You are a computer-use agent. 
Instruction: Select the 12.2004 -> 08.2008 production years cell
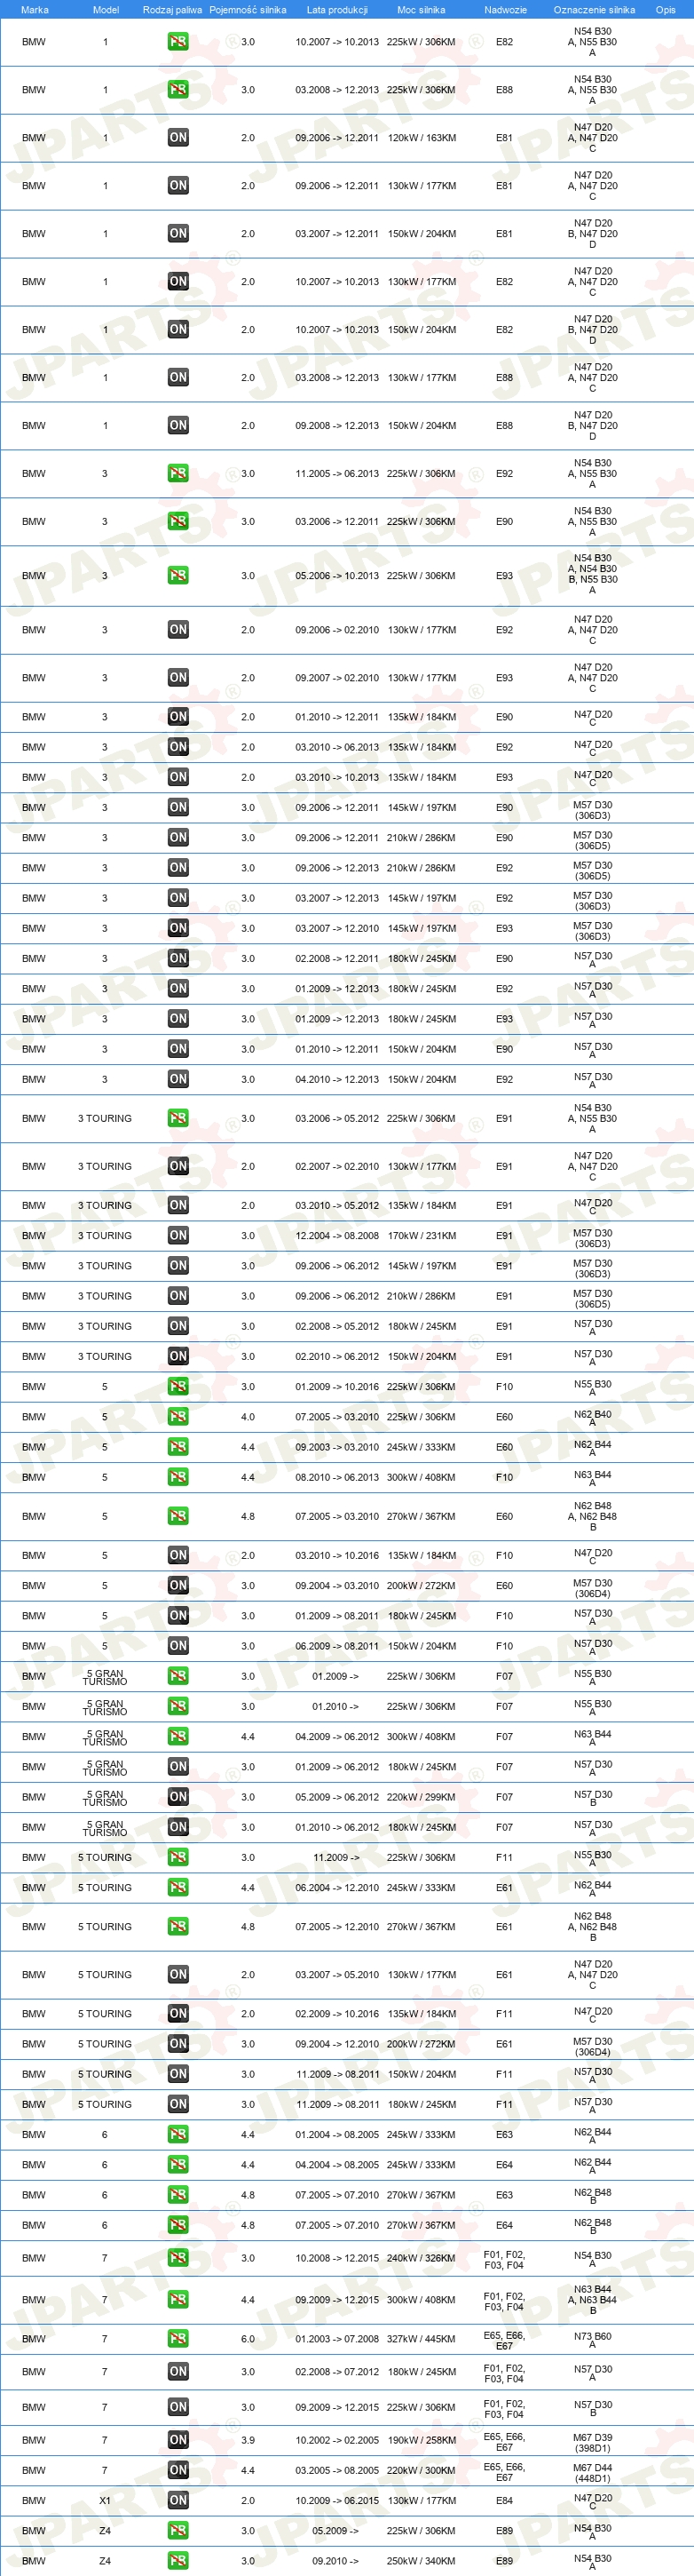pyautogui.click(x=336, y=1236)
